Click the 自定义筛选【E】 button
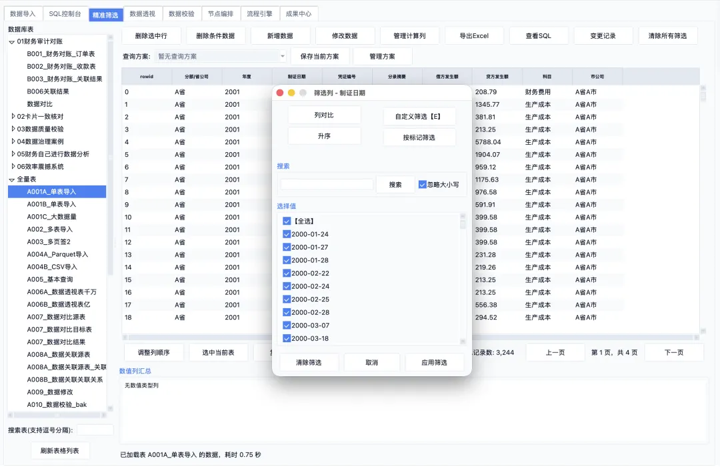Image resolution: width=720 pixels, height=467 pixels. (x=419, y=116)
